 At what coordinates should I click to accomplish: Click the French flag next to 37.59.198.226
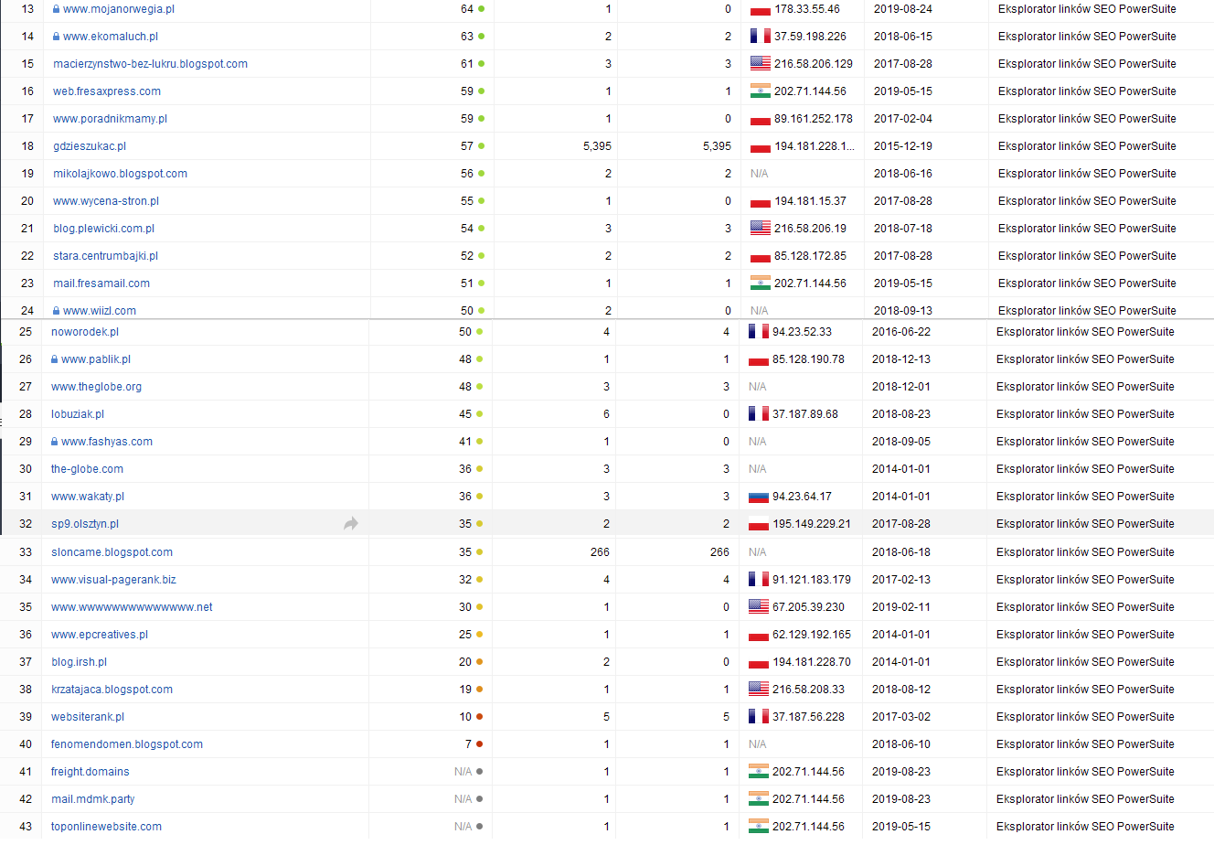point(761,37)
